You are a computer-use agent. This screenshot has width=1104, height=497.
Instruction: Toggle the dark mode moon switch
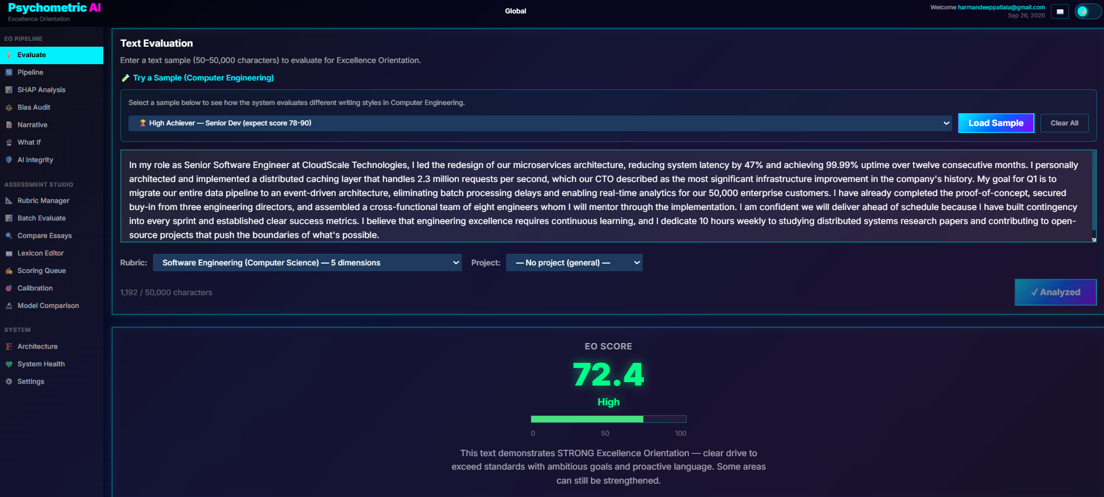pos(1088,12)
